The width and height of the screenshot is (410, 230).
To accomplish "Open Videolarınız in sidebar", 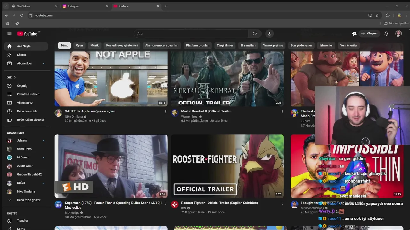I will click(26, 103).
